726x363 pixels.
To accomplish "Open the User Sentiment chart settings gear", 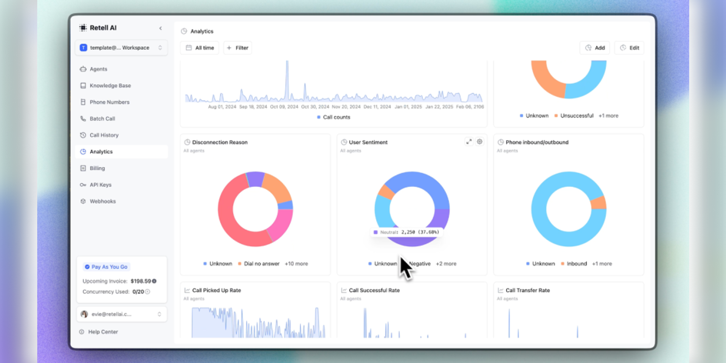I will tap(479, 141).
